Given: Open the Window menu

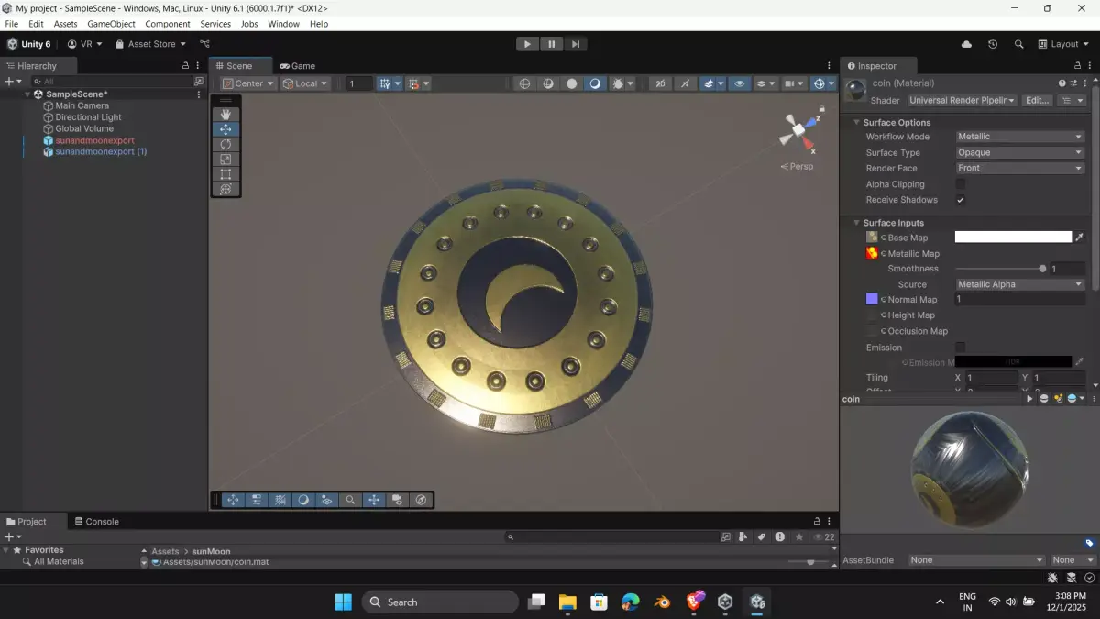Looking at the screenshot, I should [284, 24].
